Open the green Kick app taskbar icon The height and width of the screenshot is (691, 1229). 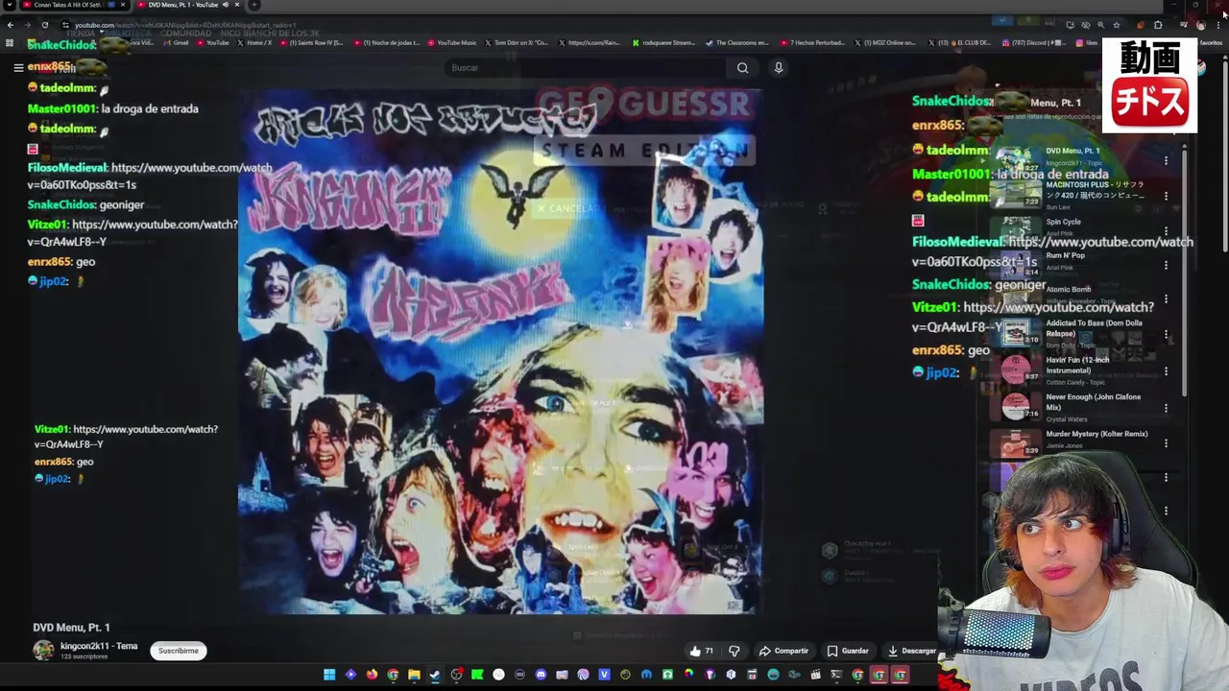click(x=477, y=675)
